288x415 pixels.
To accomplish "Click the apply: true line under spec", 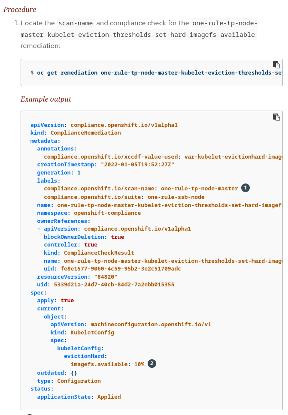I will click(55, 301).
